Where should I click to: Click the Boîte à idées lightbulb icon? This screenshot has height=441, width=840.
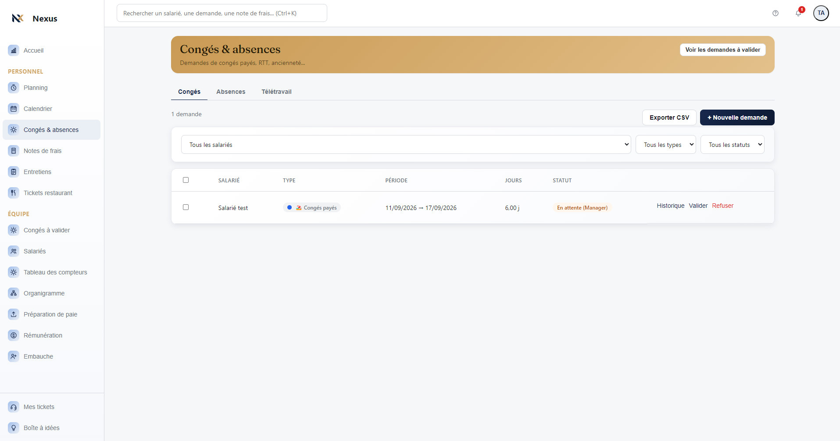pyautogui.click(x=14, y=428)
